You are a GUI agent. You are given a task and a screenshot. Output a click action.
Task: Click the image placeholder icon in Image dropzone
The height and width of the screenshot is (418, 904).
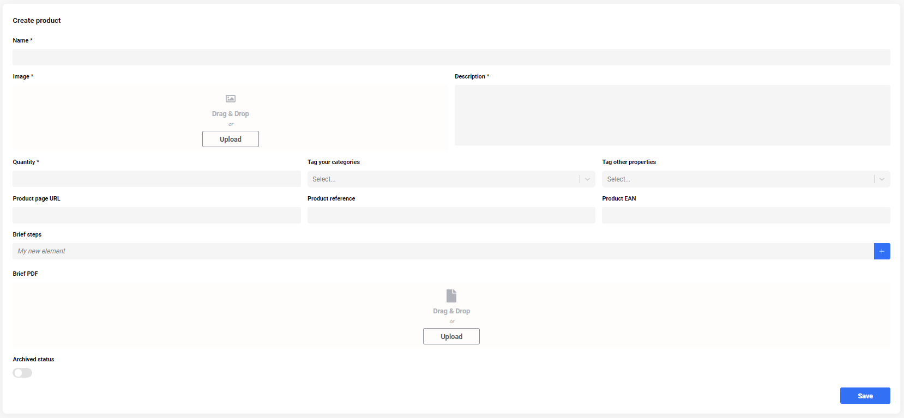[231, 99]
